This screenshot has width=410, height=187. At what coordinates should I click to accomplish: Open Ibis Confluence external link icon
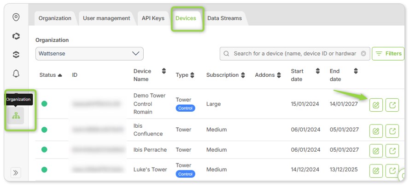click(x=392, y=131)
